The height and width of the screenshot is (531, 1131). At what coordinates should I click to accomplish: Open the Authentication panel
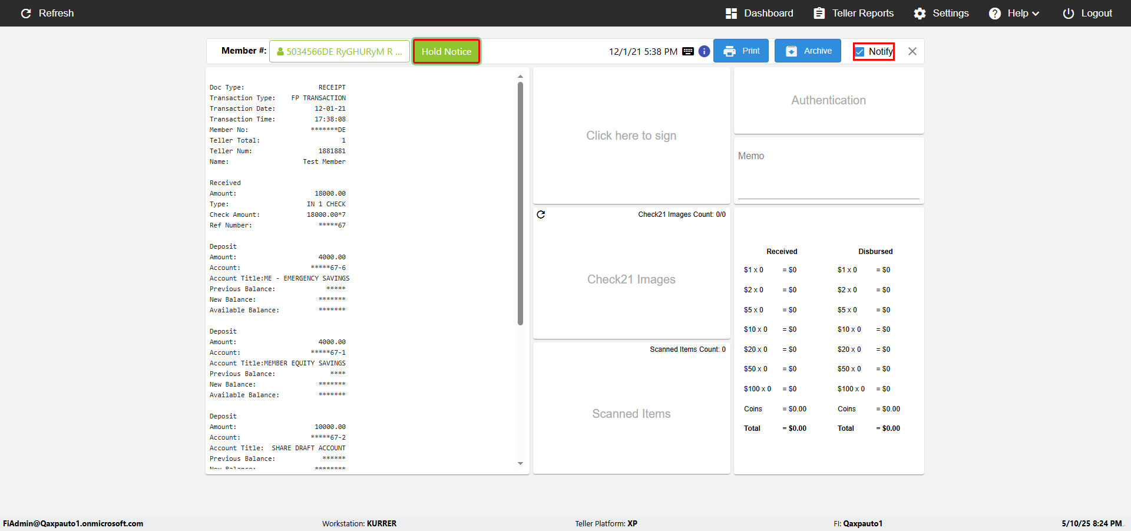pos(829,100)
